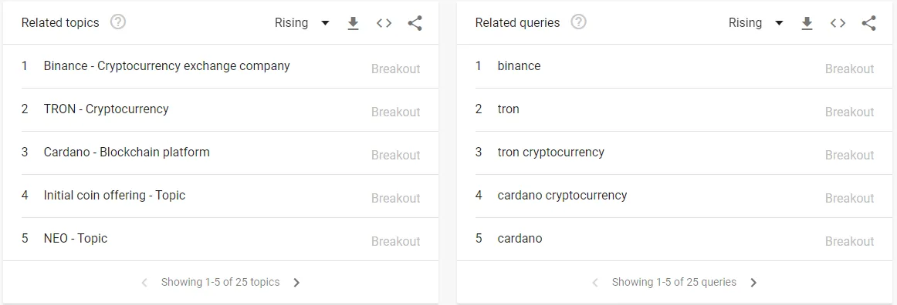Open embed code for Related queries
The image size is (897, 305).
pos(838,23)
